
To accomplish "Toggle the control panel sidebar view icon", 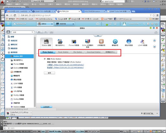I will pos(8,32).
